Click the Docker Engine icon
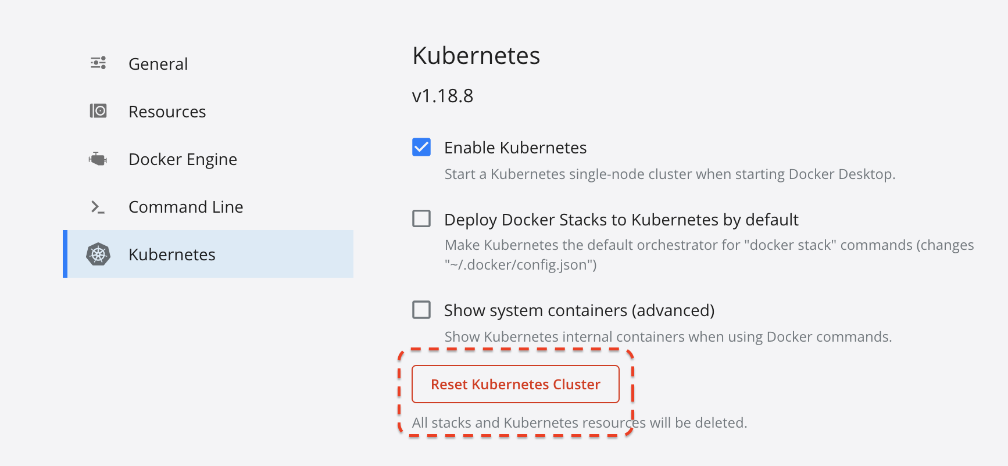Viewport: 1008px width, 466px height. [x=98, y=158]
